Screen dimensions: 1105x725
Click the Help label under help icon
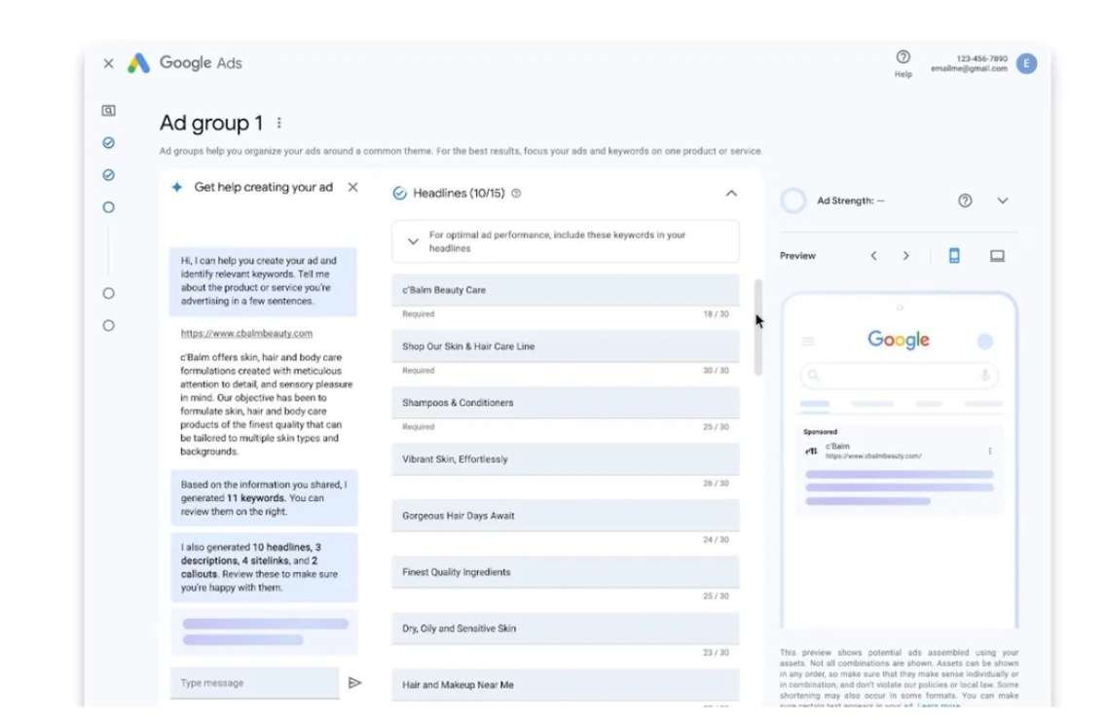[902, 75]
